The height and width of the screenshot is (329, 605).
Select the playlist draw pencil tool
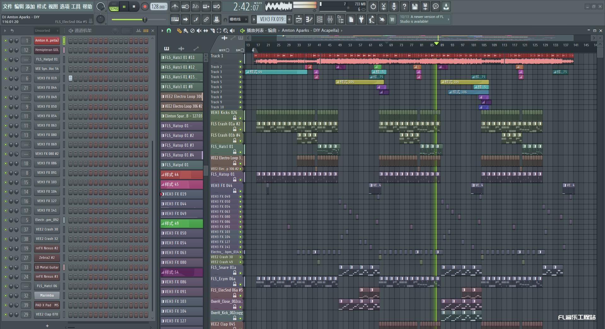point(179,31)
